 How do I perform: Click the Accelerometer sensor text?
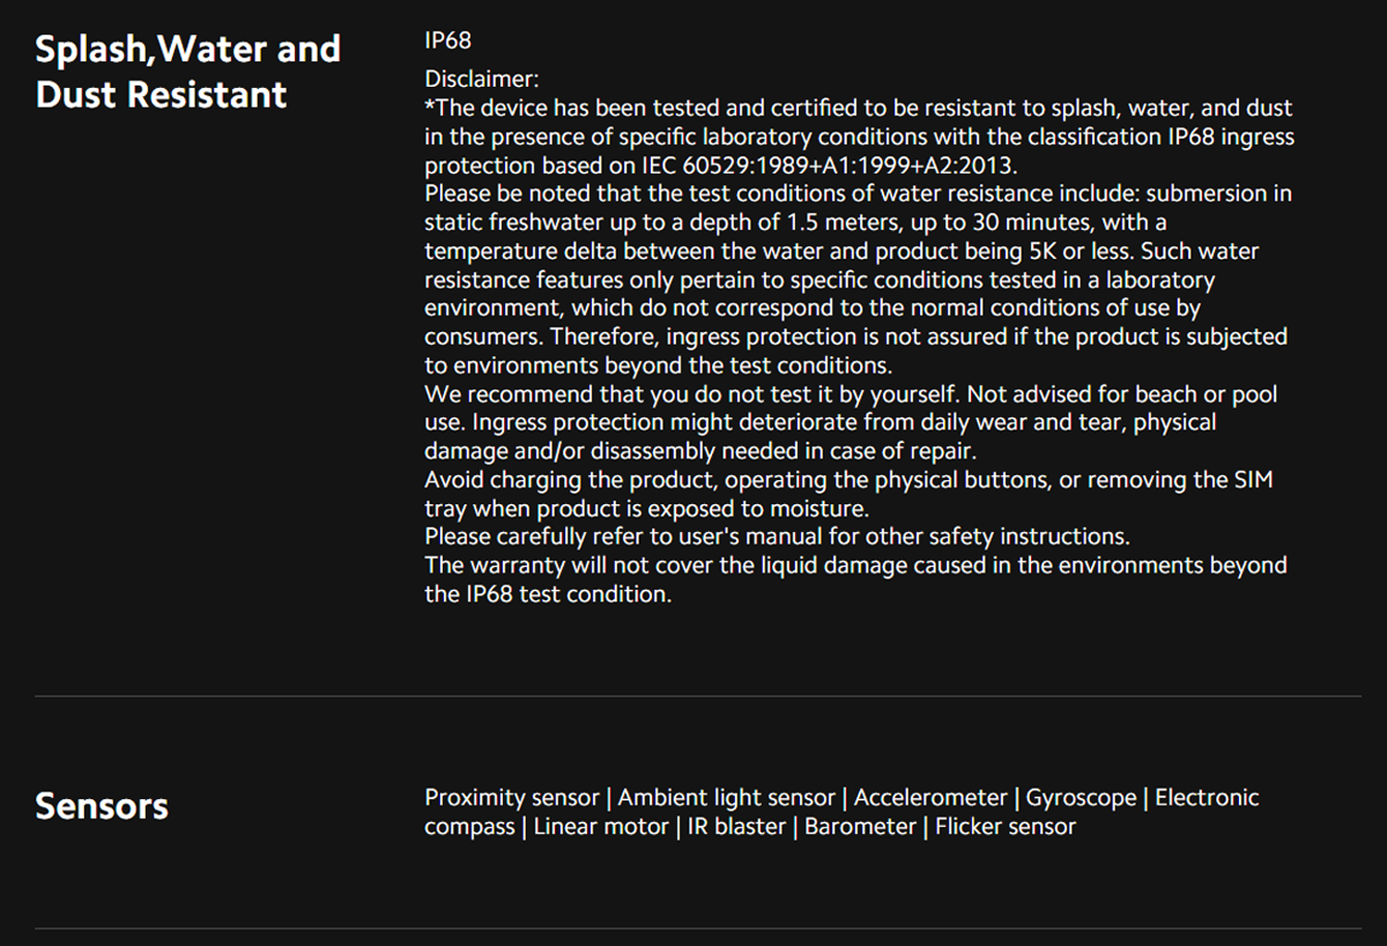pos(930,797)
